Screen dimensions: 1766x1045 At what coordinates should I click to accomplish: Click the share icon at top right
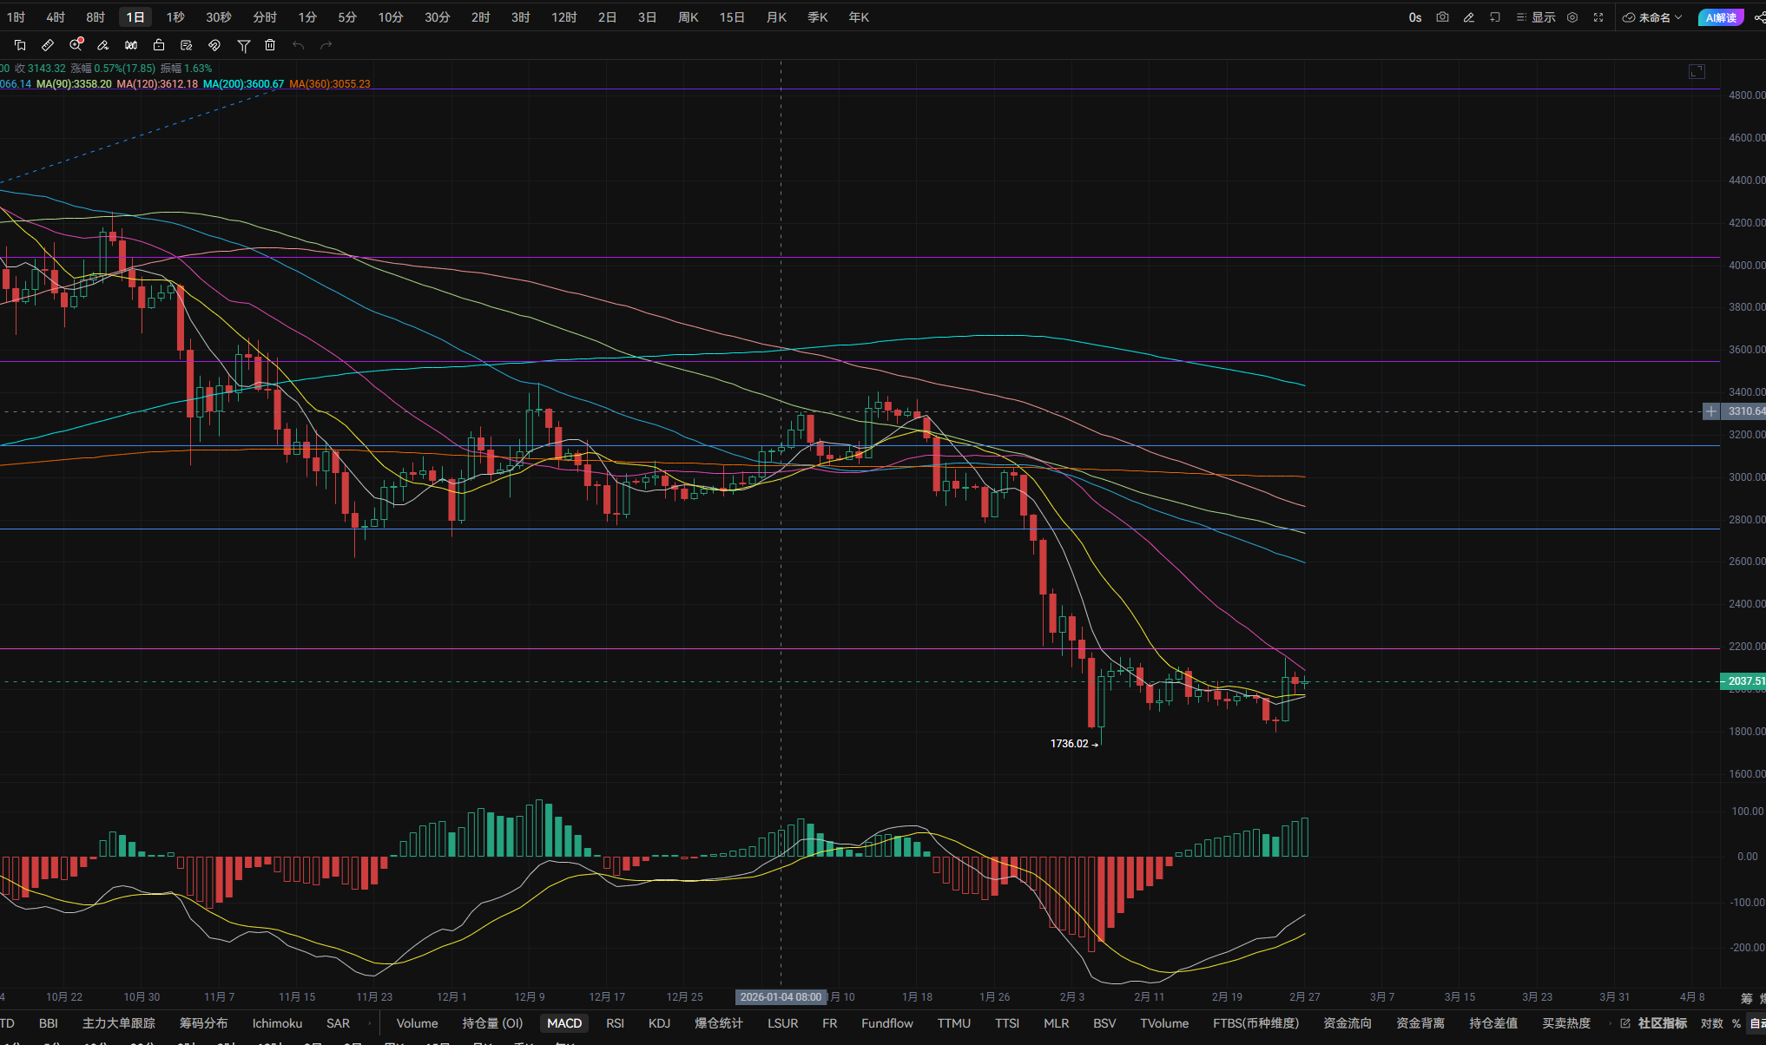pos(1759,17)
